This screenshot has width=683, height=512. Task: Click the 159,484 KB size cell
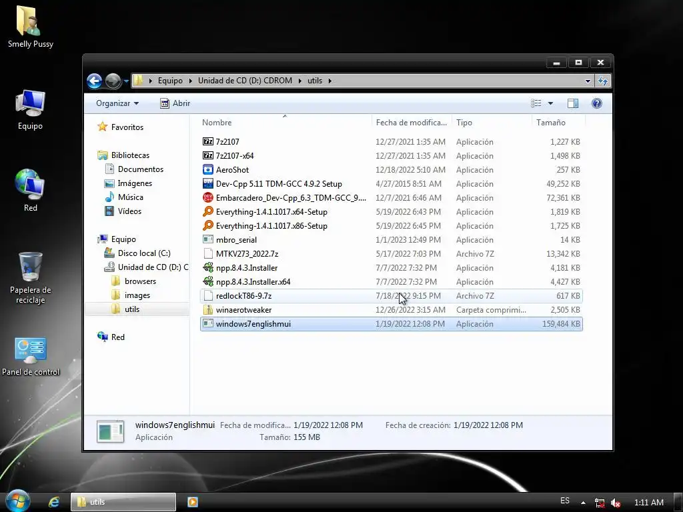click(561, 324)
